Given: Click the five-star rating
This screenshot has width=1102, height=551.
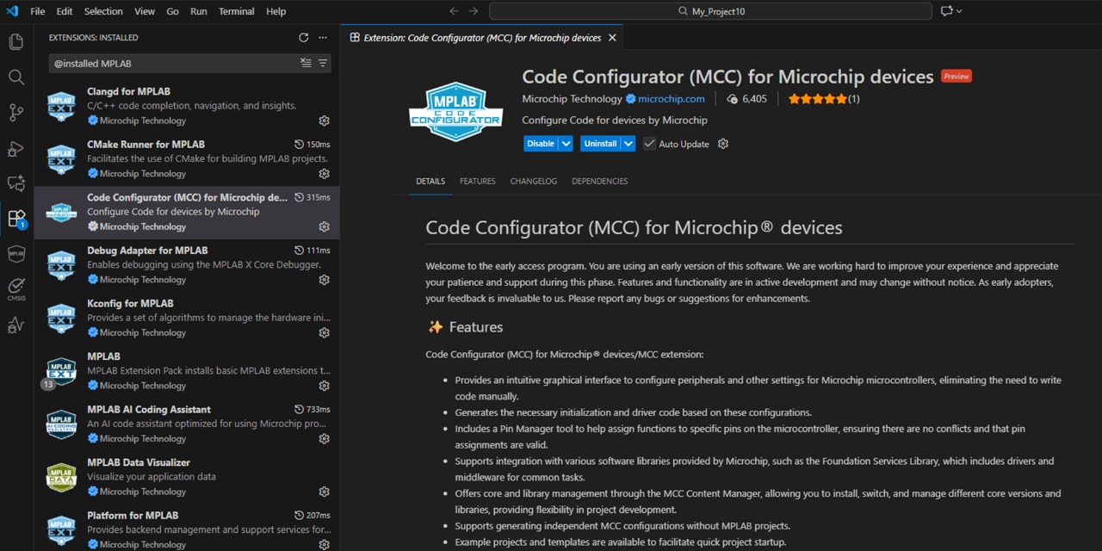Looking at the screenshot, I should [817, 99].
